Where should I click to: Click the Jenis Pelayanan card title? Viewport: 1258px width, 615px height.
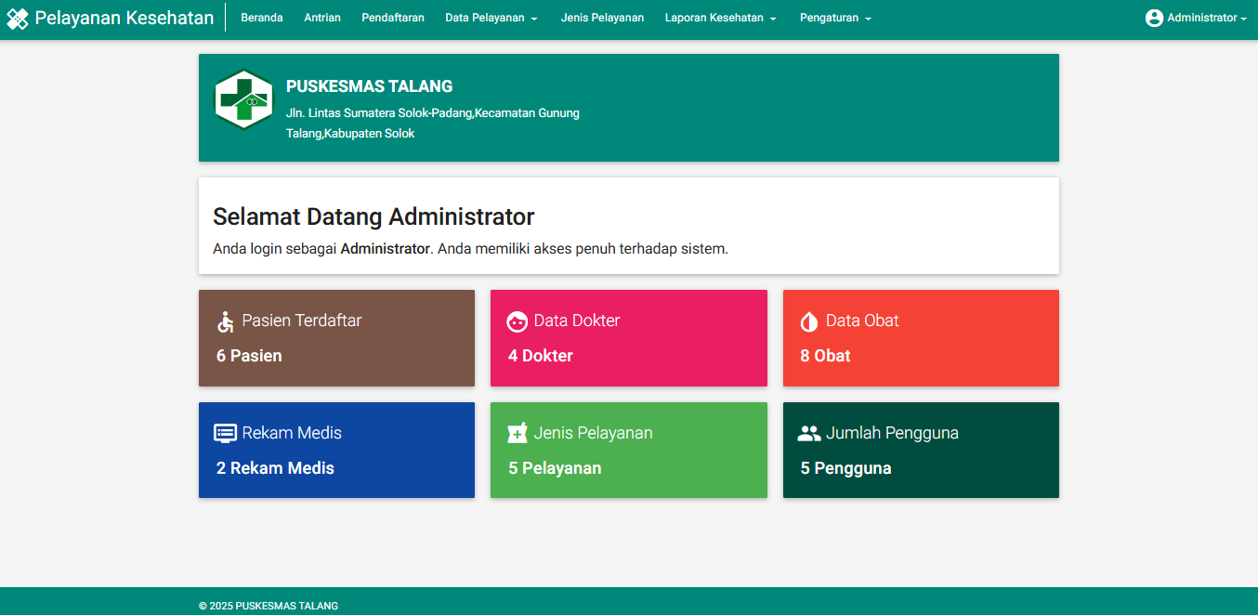click(594, 433)
